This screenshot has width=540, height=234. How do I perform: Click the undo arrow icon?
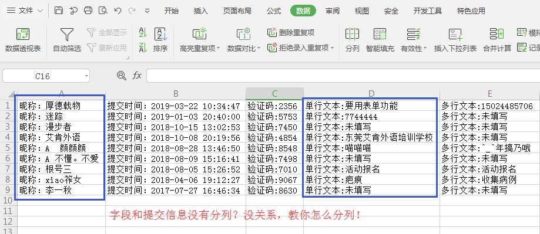click(x=118, y=11)
